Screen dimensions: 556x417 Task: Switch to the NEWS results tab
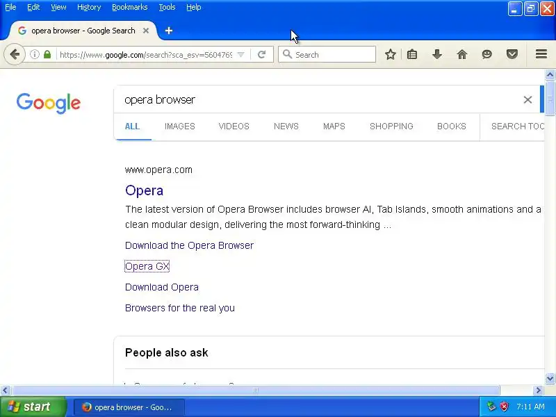pyautogui.click(x=286, y=126)
